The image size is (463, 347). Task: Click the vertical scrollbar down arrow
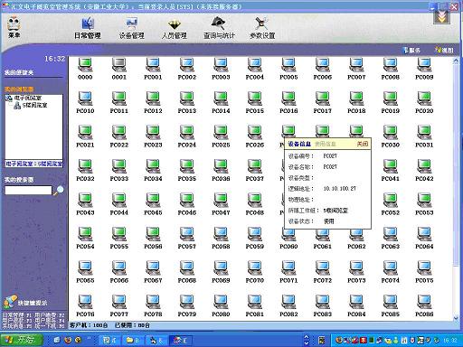pos(456,317)
